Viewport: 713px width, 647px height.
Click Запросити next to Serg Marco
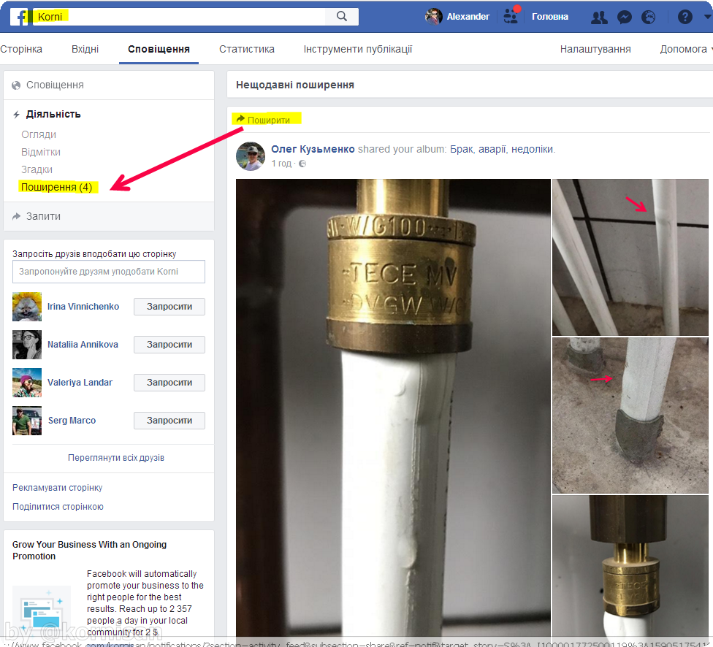(x=169, y=421)
